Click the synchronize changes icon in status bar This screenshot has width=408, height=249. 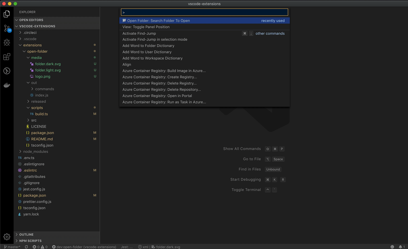(26, 247)
